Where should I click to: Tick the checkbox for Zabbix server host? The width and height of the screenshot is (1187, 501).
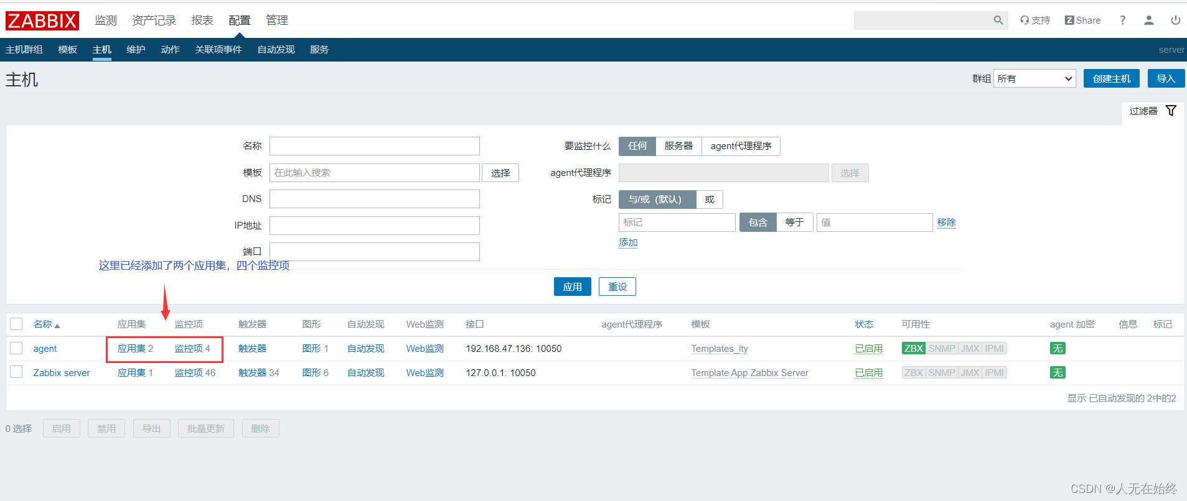(x=16, y=372)
